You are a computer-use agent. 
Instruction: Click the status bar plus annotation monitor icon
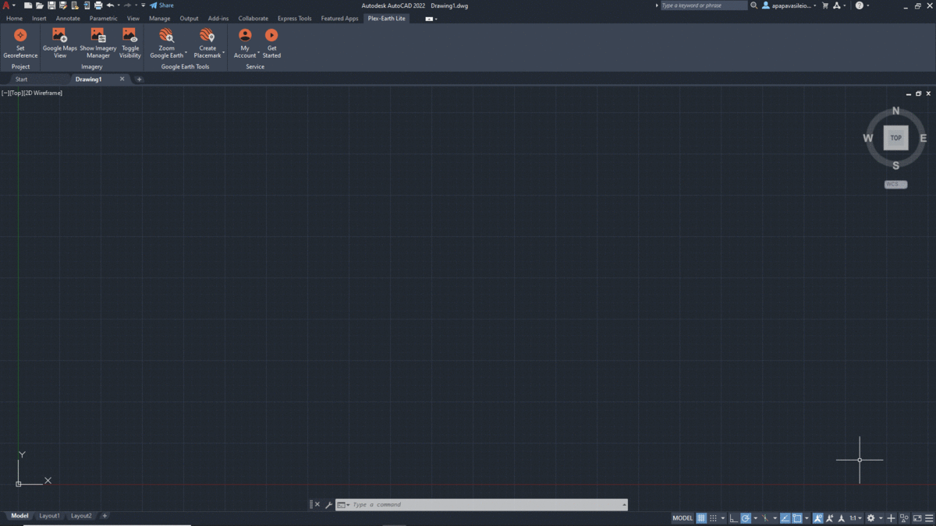(891, 518)
